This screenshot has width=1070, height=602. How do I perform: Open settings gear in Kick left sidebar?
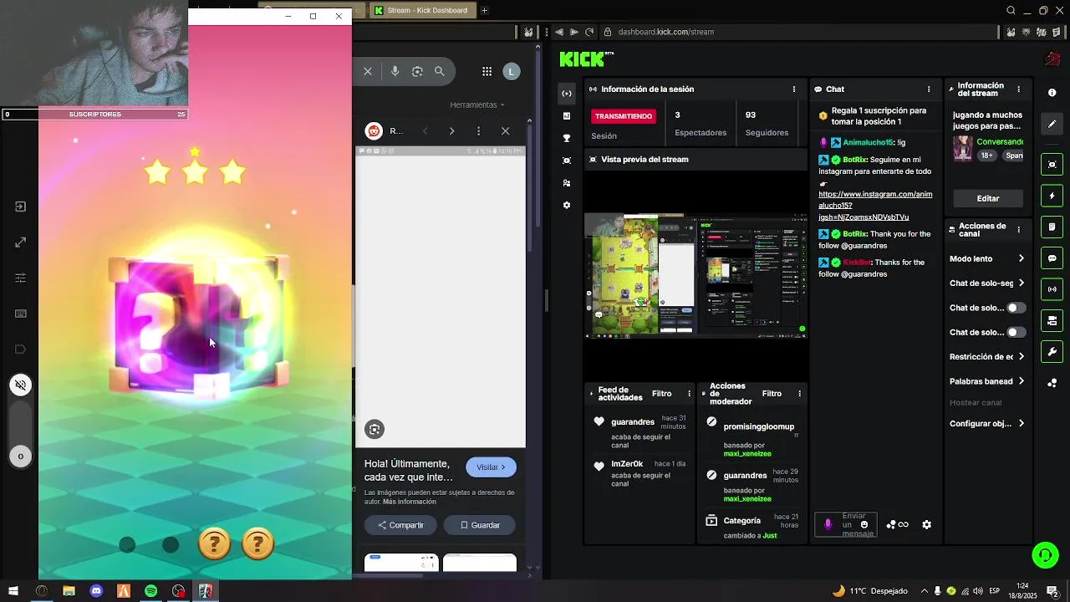pos(567,205)
